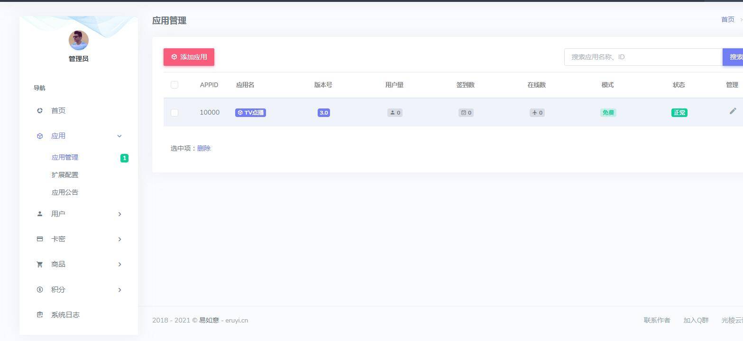Click the 首页 home icon in sidebar
The image size is (743, 341).
(40, 111)
